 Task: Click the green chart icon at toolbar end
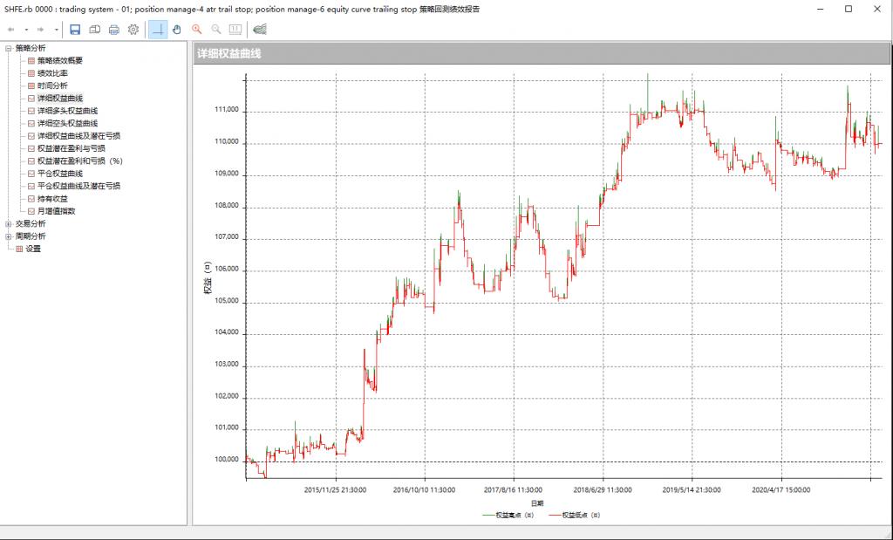(x=260, y=30)
